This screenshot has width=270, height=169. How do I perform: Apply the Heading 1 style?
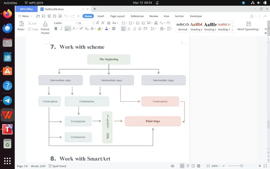196,26
